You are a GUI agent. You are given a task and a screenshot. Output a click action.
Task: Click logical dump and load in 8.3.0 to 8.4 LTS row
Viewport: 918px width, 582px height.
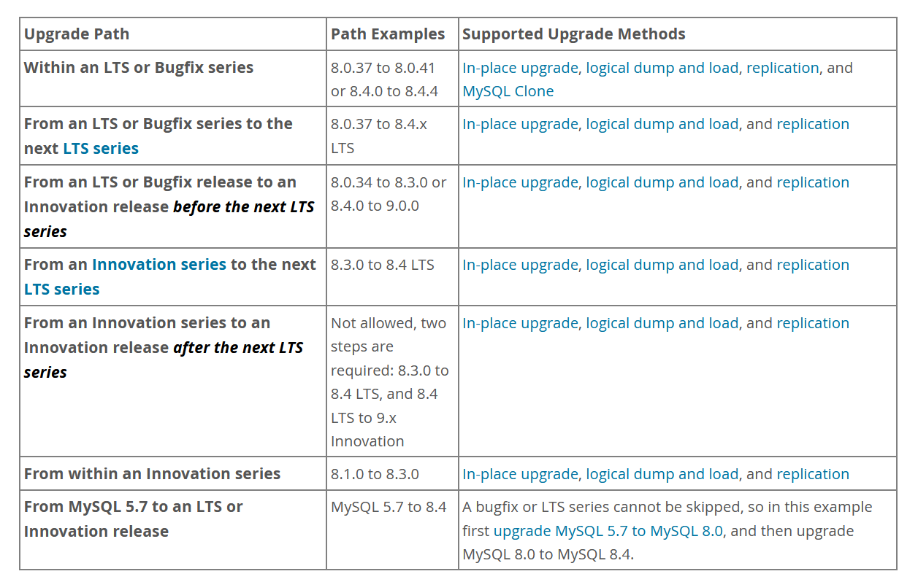tap(662, 265)
